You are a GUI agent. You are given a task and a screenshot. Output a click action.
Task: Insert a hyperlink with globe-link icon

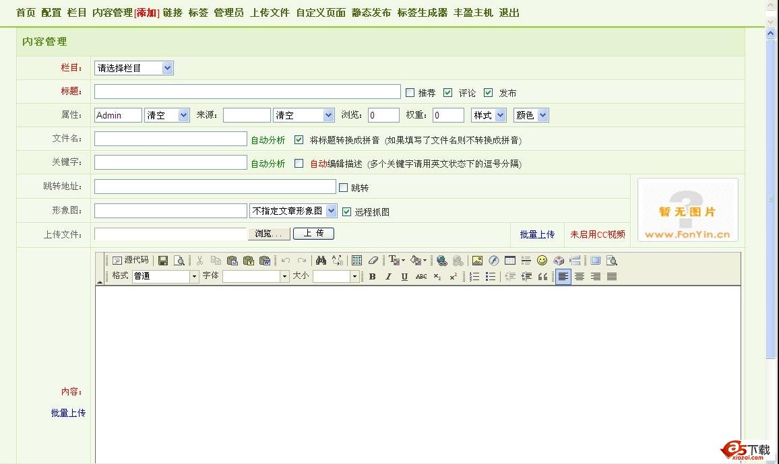pyautogui.click(x=441, y=261)
